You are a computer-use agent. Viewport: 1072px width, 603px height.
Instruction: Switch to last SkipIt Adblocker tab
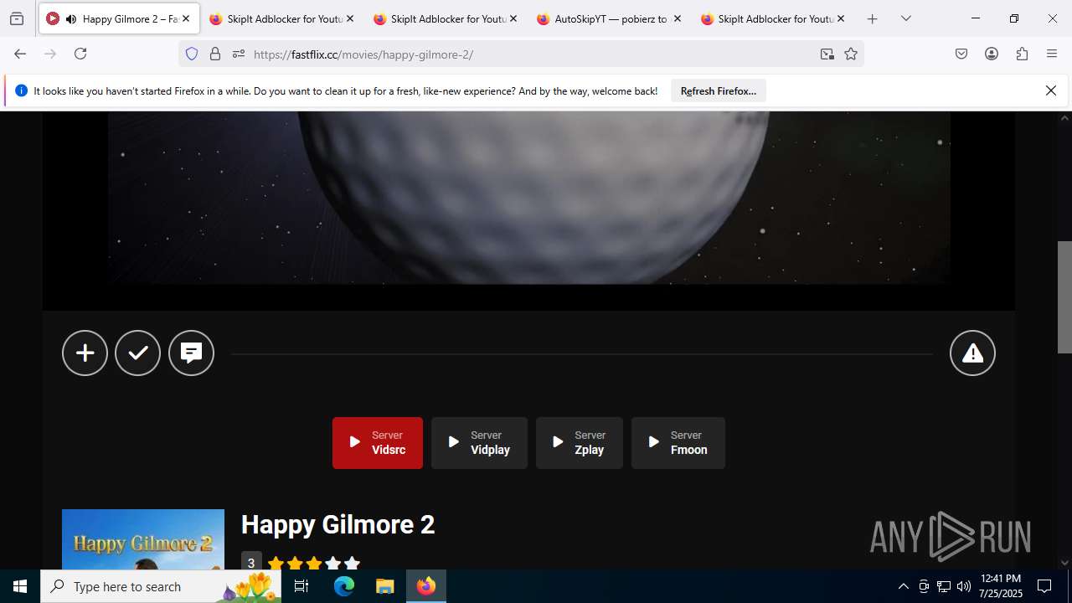(774, 18)
